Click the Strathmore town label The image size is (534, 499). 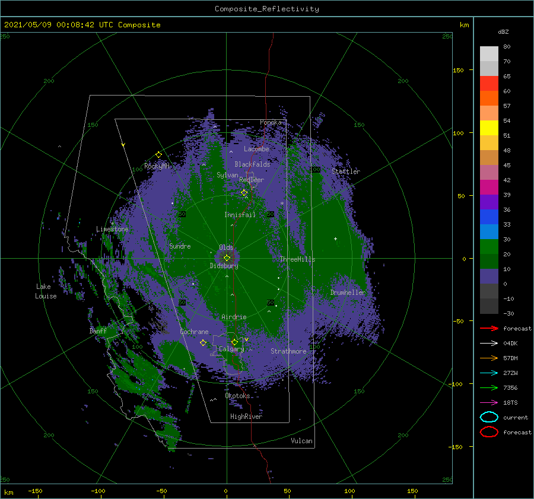(288, 351)
